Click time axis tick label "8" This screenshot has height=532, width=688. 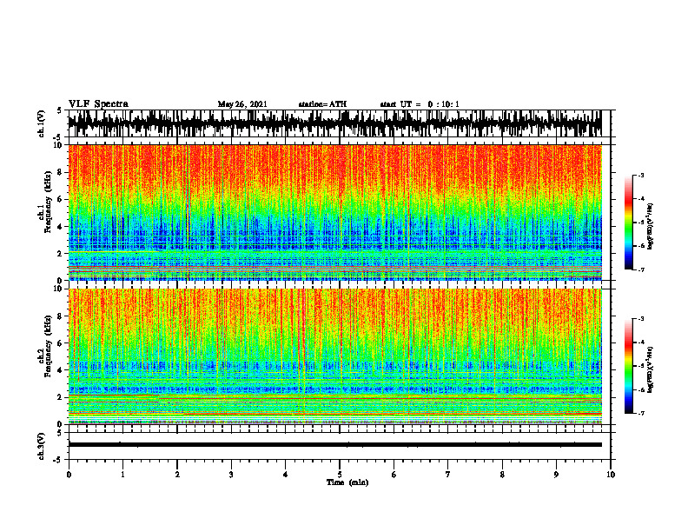pos(502,475)
